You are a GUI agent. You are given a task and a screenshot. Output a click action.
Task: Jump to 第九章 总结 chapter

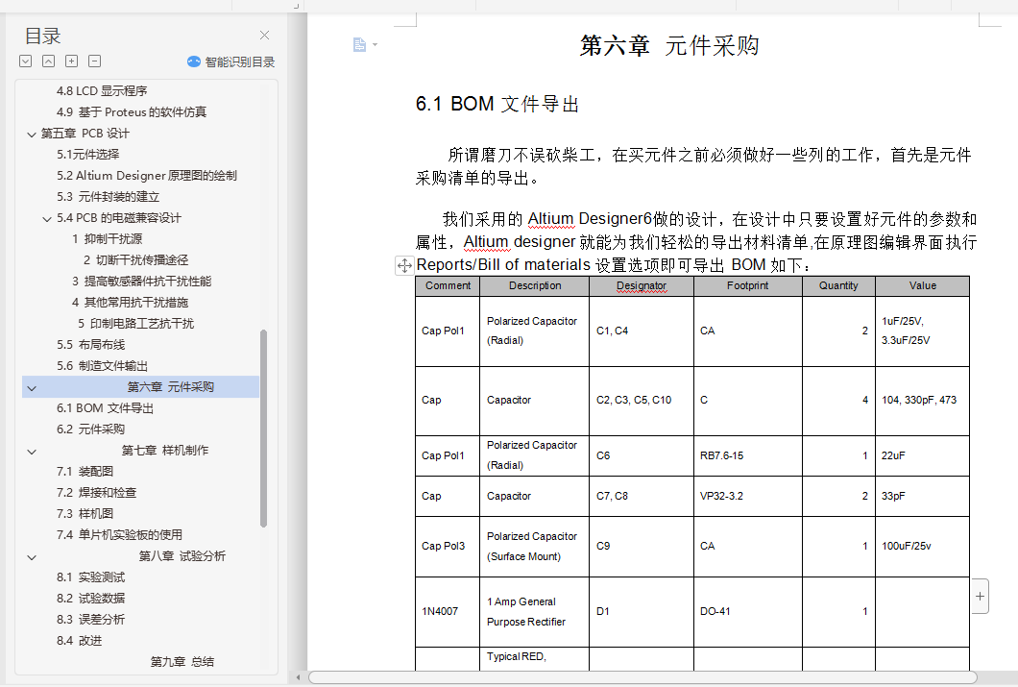[x=182, y=661]
